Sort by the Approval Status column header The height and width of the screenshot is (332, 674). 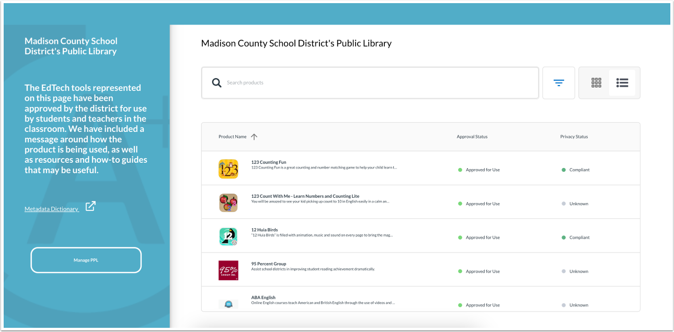point(471,136)
